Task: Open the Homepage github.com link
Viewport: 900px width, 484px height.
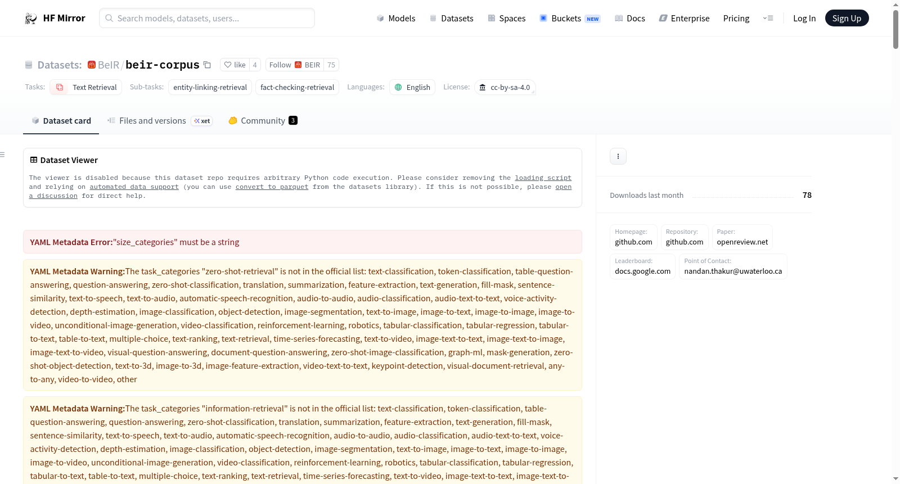Action: [633, 237]
